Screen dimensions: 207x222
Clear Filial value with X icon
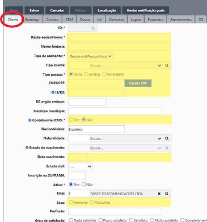click(159, 194)
